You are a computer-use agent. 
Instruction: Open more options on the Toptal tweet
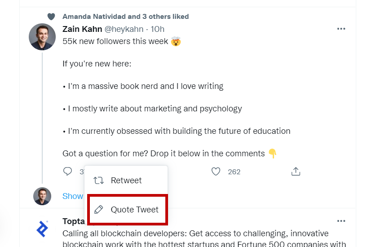341,221
